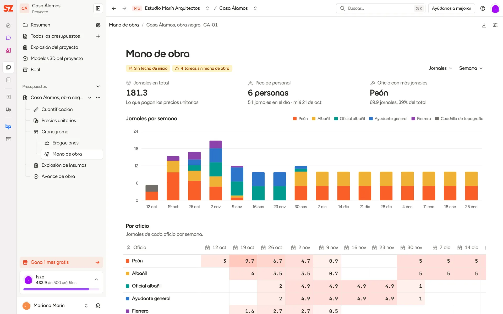Image resolution: width=503 pixels, height=314 pixels.
Task: Open Modelos 3D del proyecto
Action: pyautogui.click(x=57, y=59)
